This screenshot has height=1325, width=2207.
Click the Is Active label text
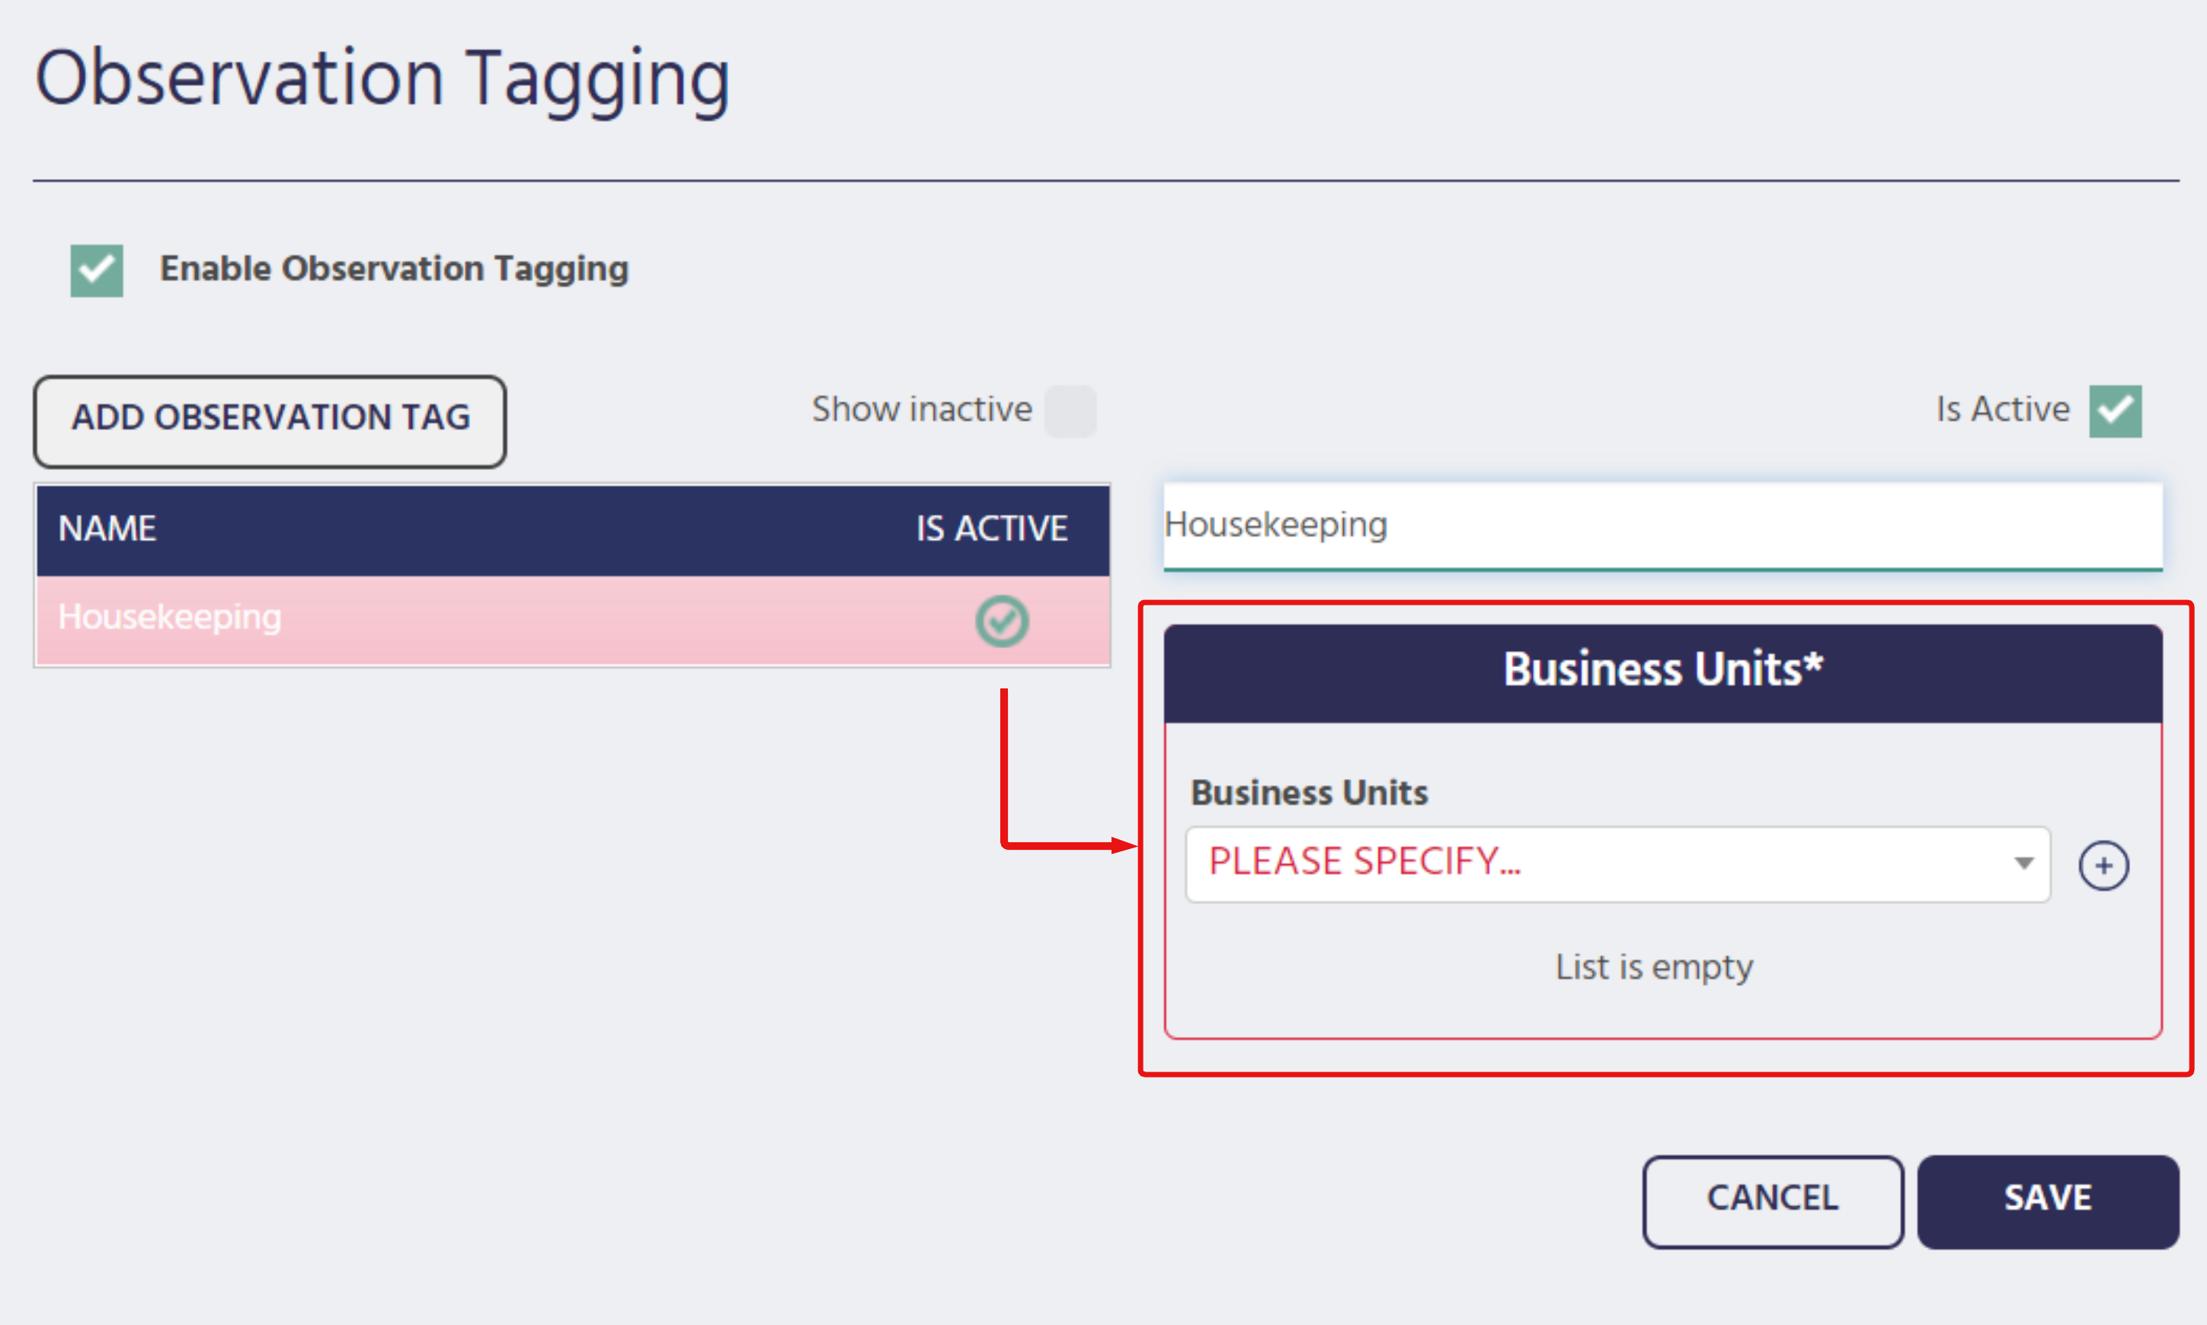click(x=2003, y=409)
